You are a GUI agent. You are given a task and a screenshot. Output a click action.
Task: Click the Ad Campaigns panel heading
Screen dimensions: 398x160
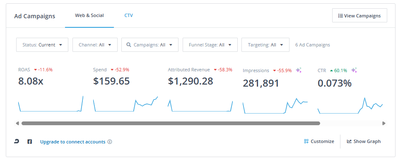pos(34,16)
